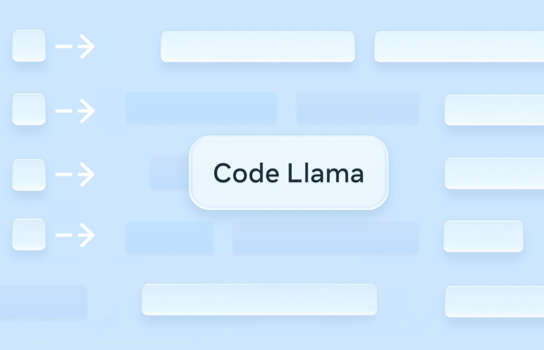Image resolution: width=544 pixels, height=350 pixels.
Task: Click the long white bar in the first row
Action: [x=258, y=47]
